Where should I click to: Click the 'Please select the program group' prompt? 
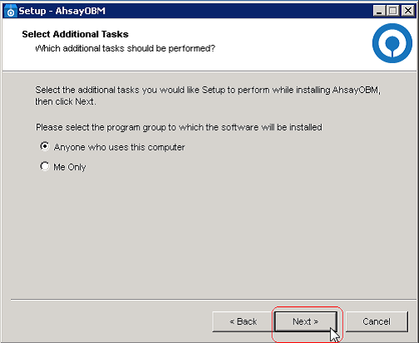179,127
